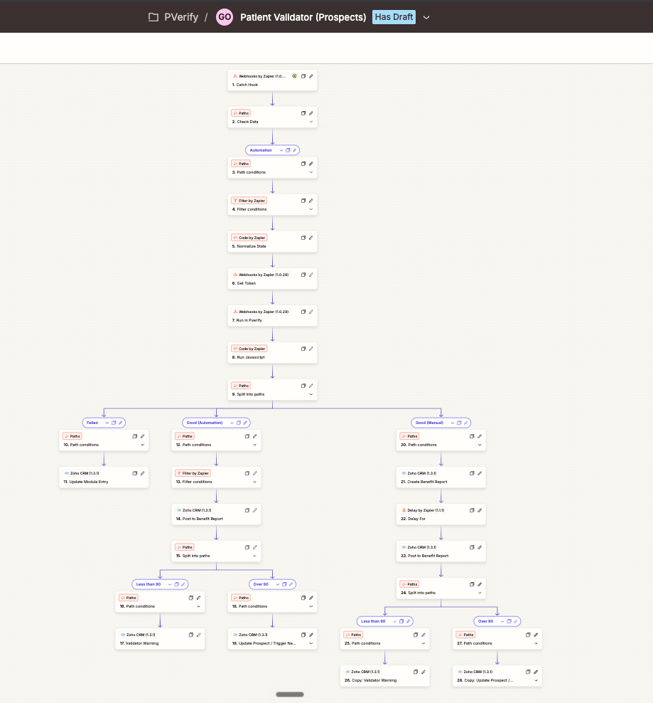Click the "Code by Zapier" tag on step 5
The height and width of the screenshot is (703, 653).
pyautogui.click(x=249, y=238)
